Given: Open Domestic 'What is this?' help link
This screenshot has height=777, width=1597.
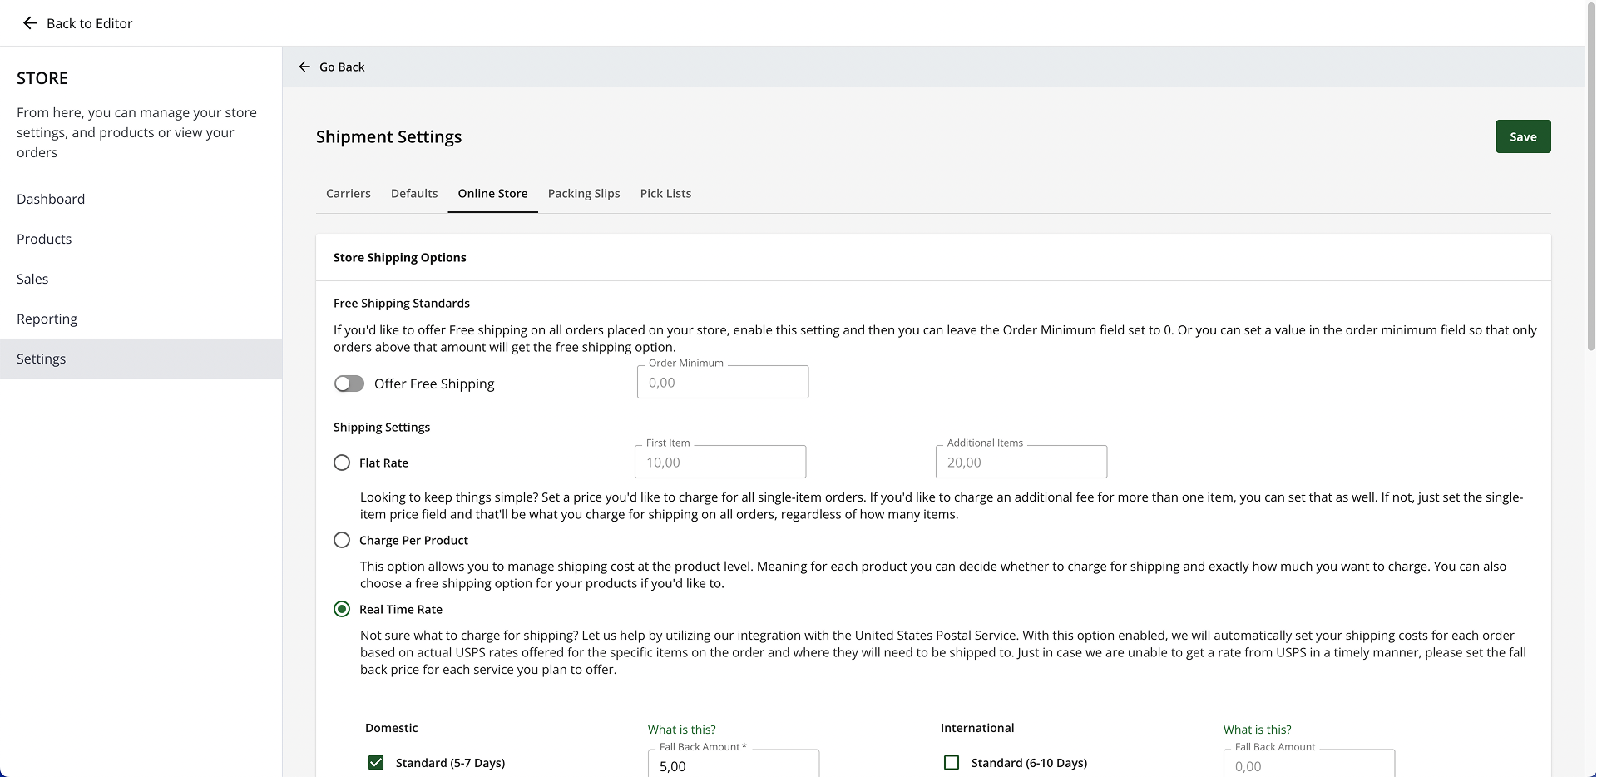Looking at the screenshot, I should click(681, 730).
